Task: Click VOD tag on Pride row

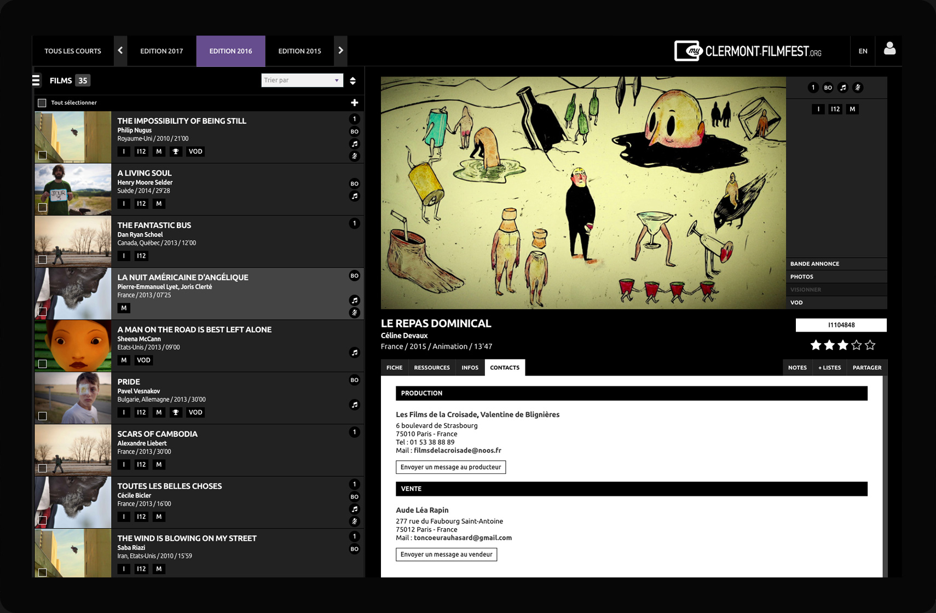Action: coord(195,413)
